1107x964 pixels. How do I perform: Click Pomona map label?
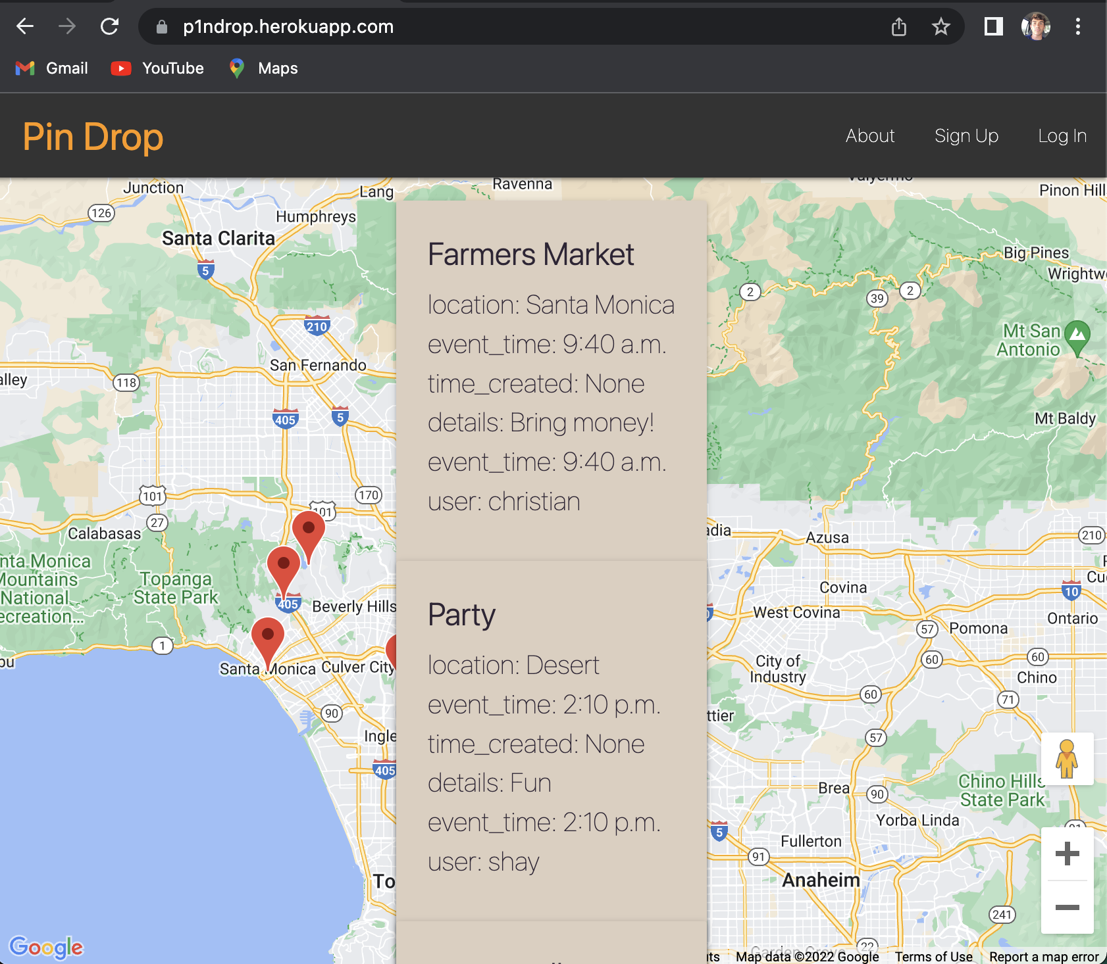pyautogui.click(x=978, y=628)
